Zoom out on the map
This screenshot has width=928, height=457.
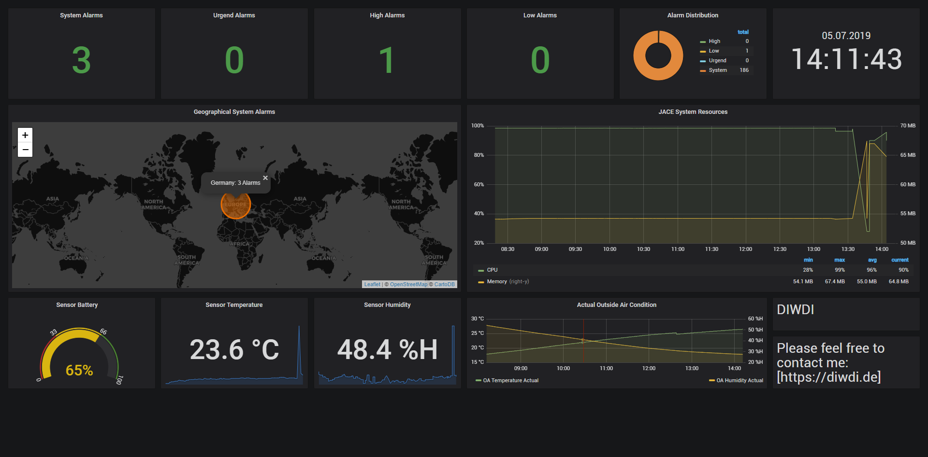click(25, 150)
